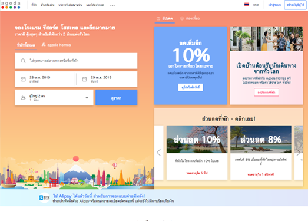
Task: Switch to the agoda homes tab
Action: [56, 45]
